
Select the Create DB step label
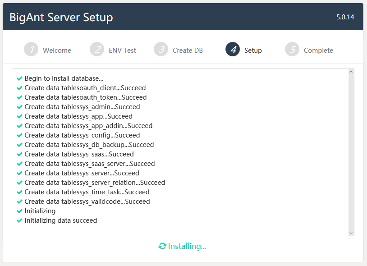188,50
